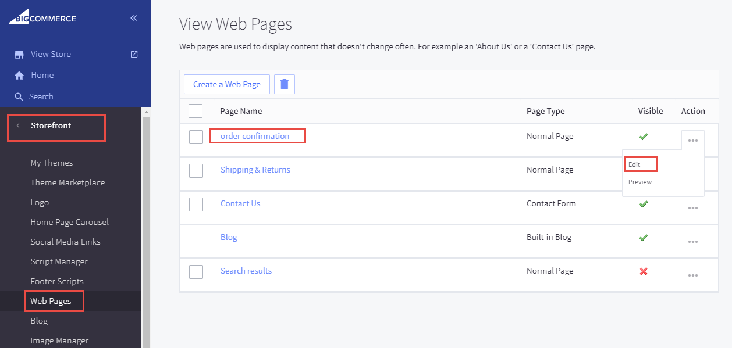Select the Shipping & Returns checkbox
732x348 pixels.
coord(196,170)
